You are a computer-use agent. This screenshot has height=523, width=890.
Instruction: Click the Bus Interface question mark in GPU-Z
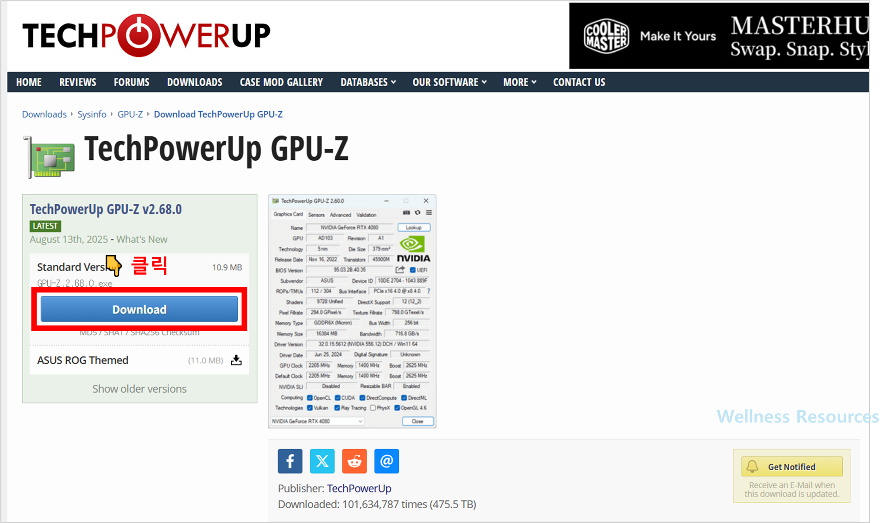(429, 291)
